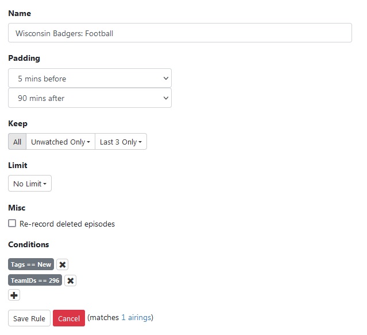Open the 5 mins before padding dropdown
The width and height of the screenshot is (367, 335).
90,79
